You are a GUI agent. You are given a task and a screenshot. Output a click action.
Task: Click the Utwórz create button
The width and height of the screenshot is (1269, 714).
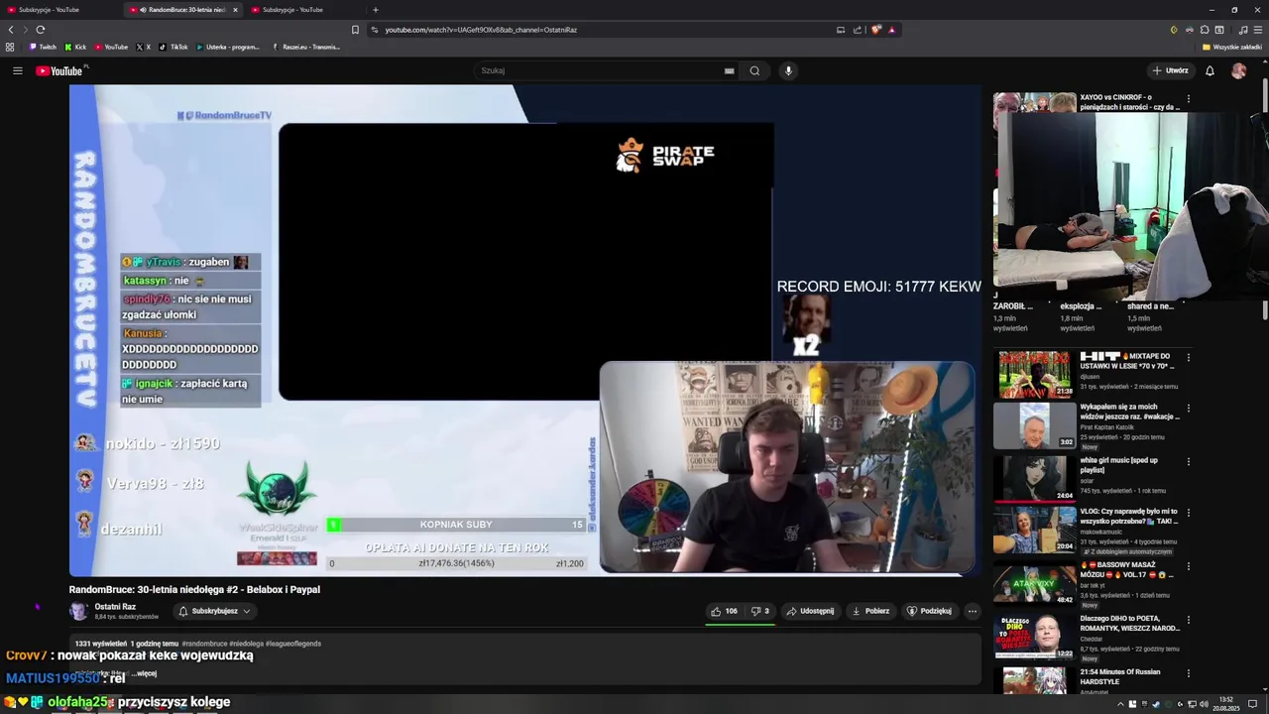tap(1170, 70)
